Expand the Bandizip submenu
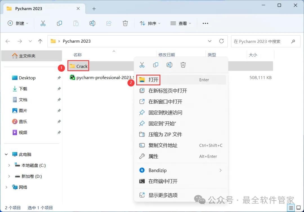 [220, 170]
